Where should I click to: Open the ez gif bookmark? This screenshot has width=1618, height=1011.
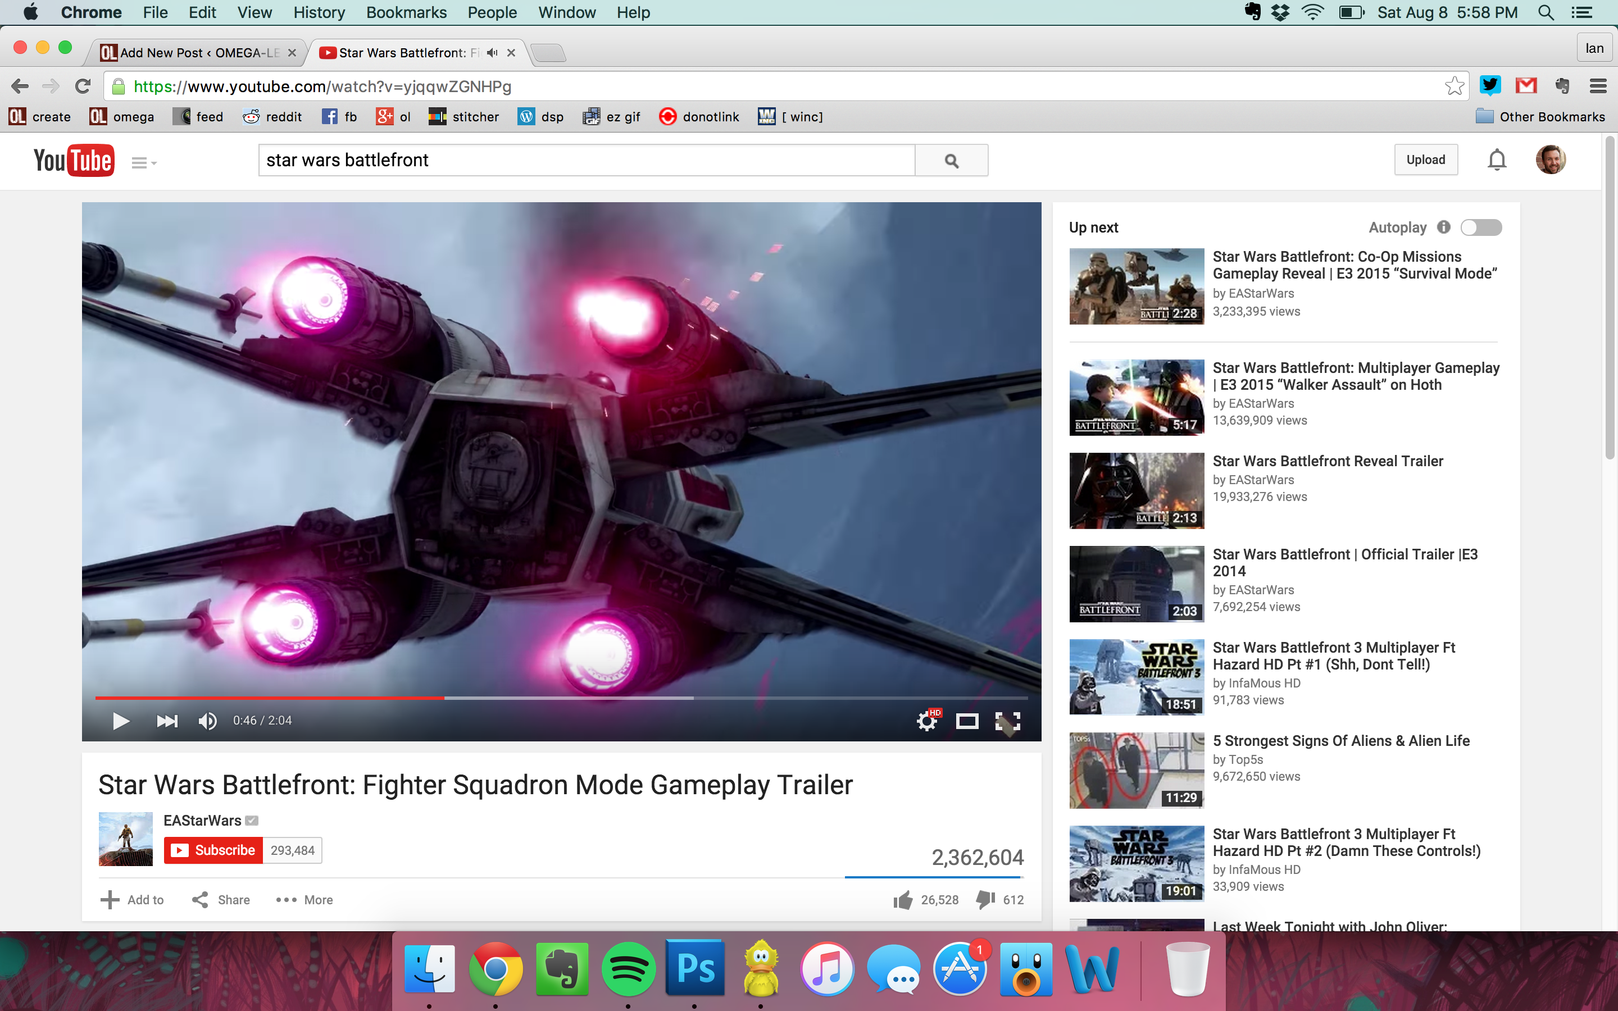tap(611, 117)
